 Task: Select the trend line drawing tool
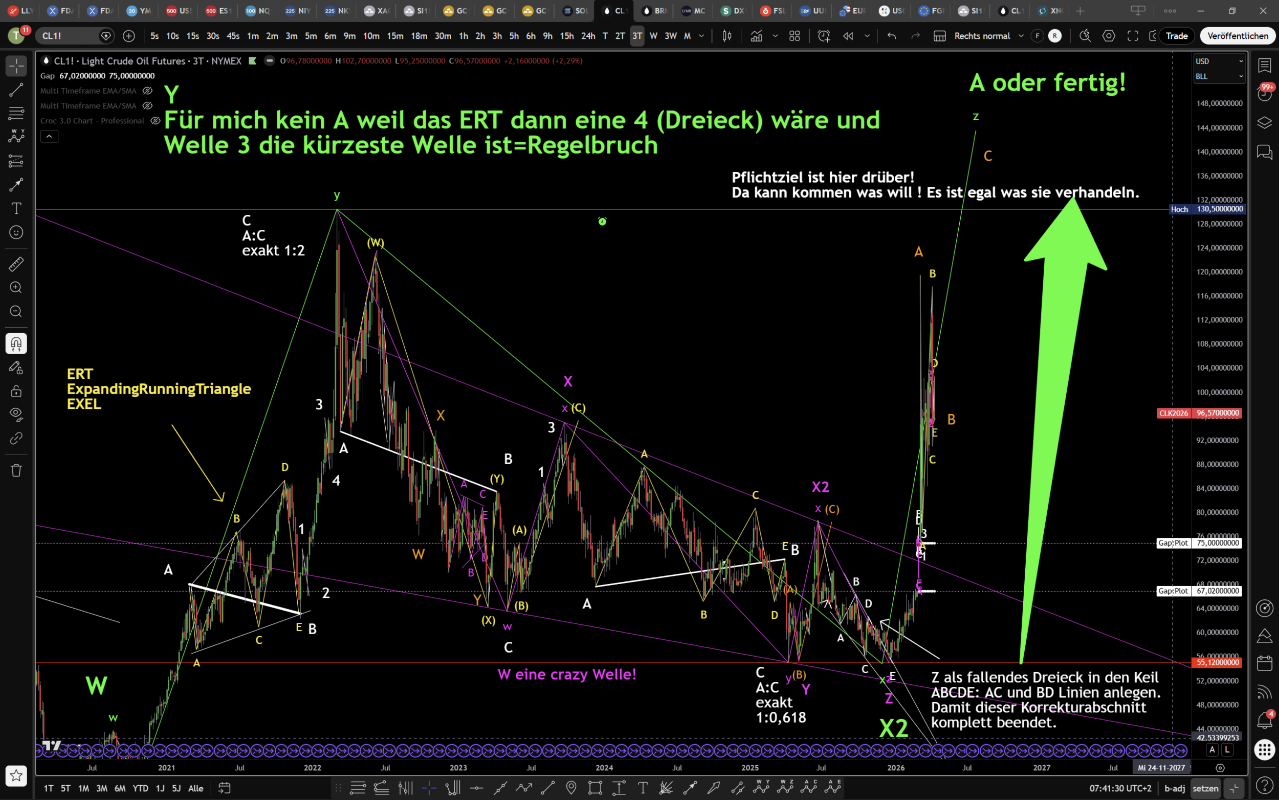point(16,90)
